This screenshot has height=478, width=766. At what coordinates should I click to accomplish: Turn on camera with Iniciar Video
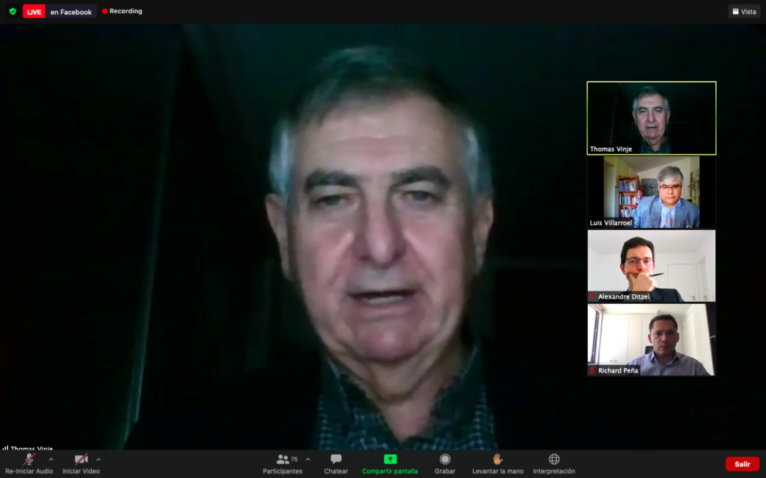click(81, 459)
